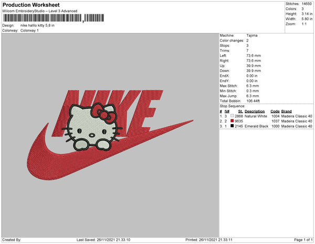Screen dimensions: 315x244
Task: Select the Max Stitch value "6.3 mm"
Action: pyautogui.click(x=253, y=86)
